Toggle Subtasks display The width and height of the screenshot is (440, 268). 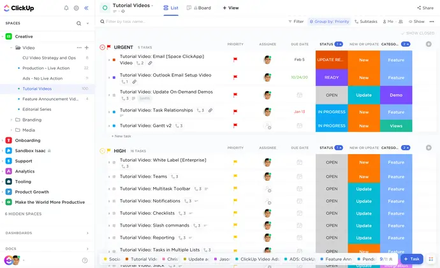point(366,22)
